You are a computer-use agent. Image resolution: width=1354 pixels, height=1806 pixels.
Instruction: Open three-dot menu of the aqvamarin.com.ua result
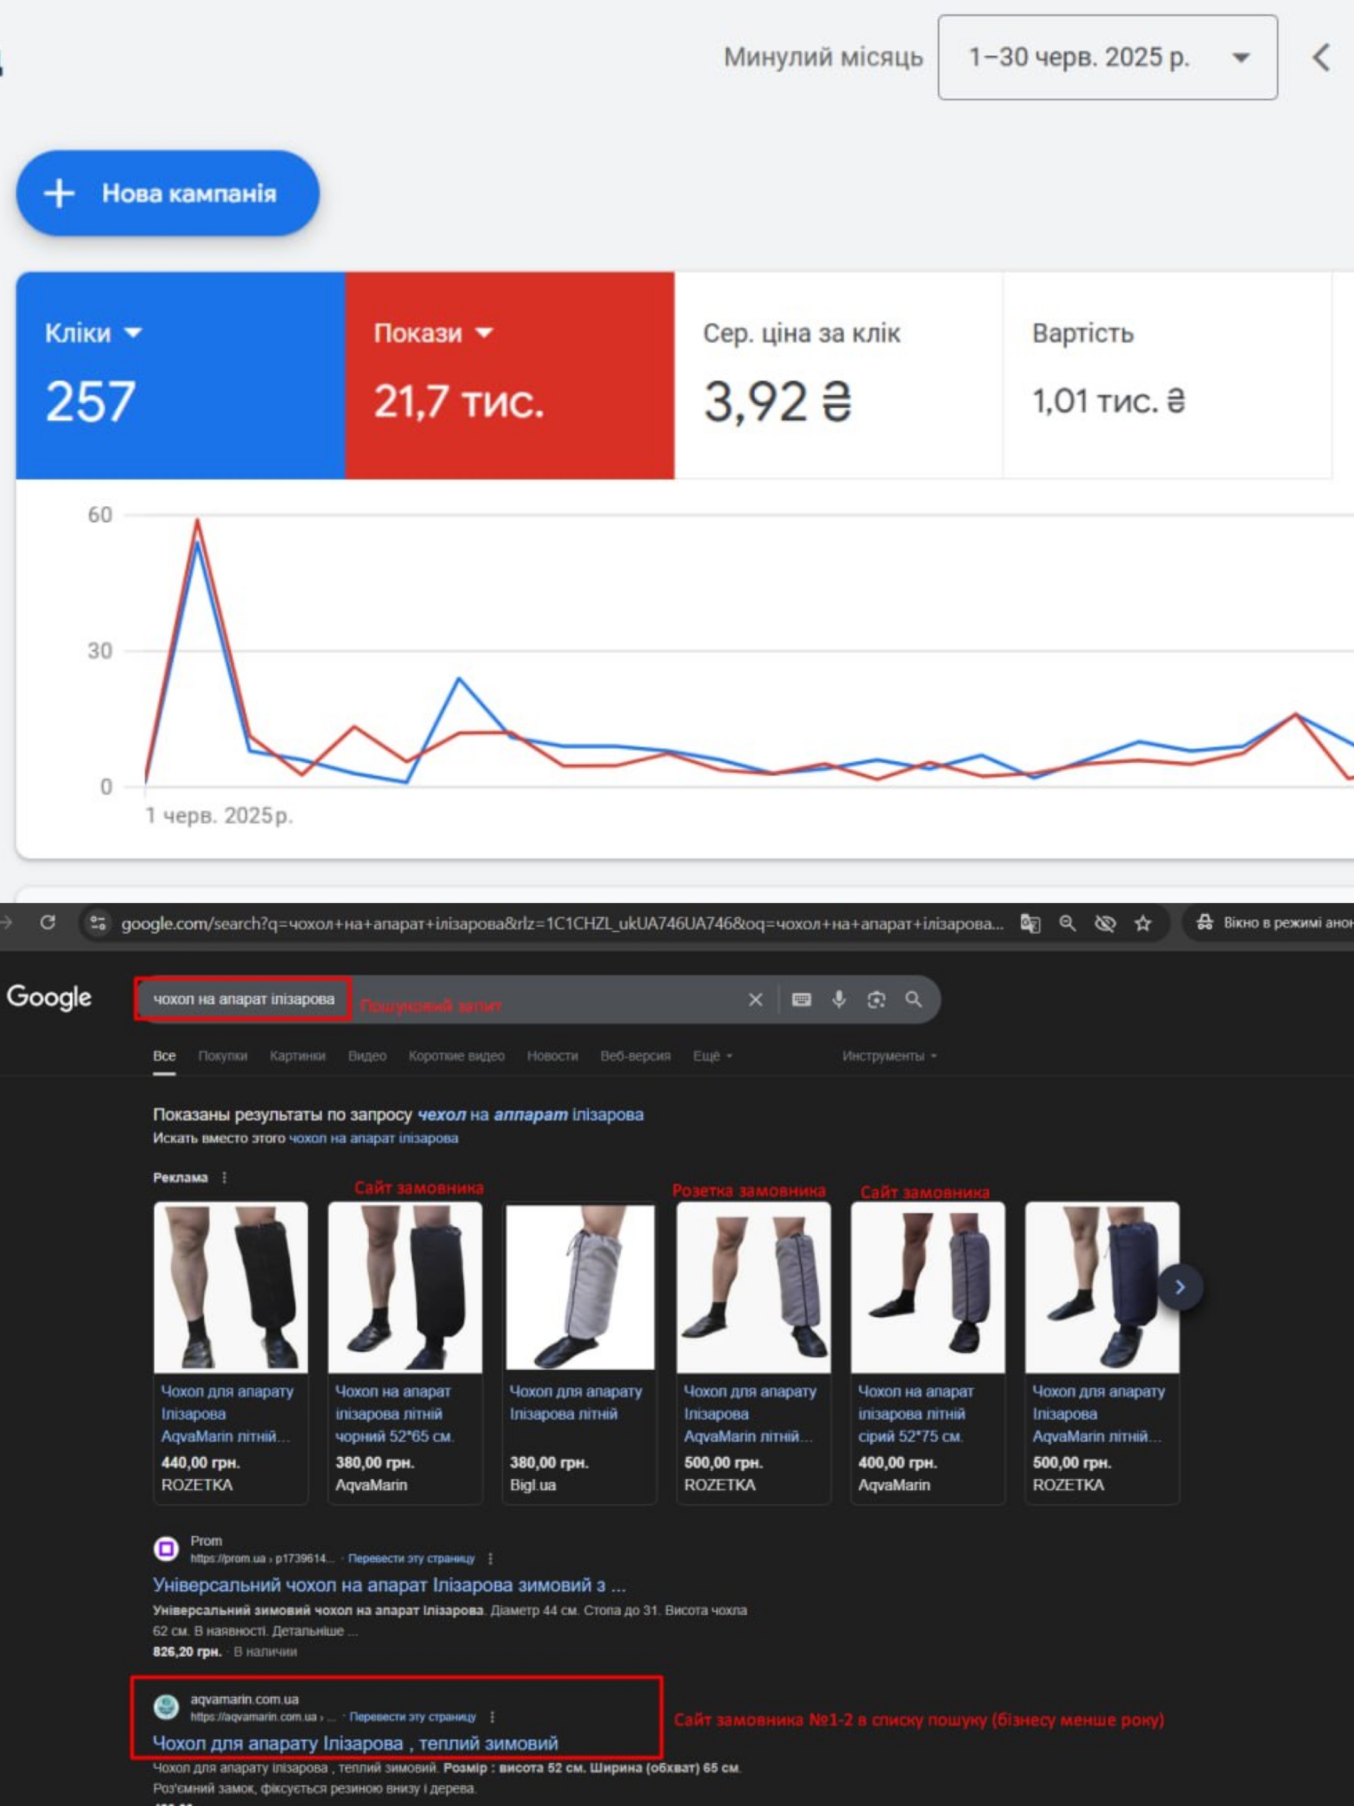coord(492,1716)
